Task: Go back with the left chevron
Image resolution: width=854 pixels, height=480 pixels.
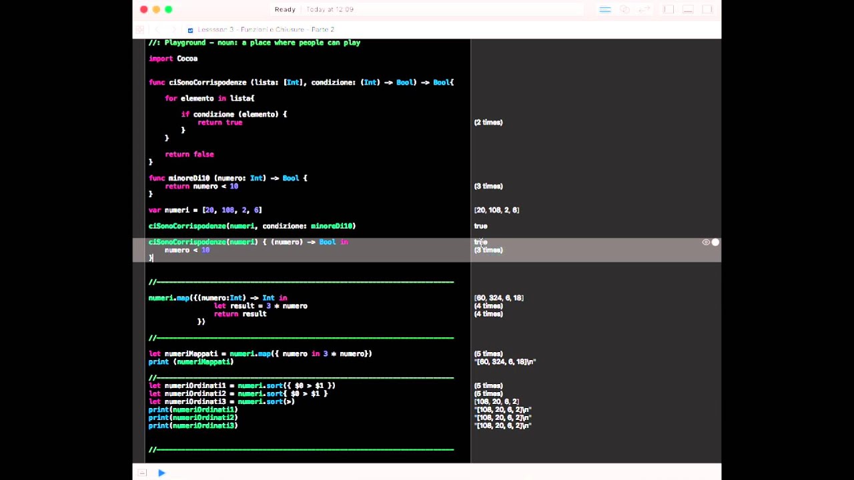Action: click(157, 29)
